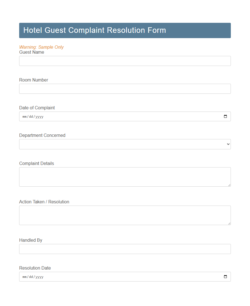Expand the Department Concerned selection list
Image resolution: width=250 pixels, height=306 pixels.
pyautogui.click(x=125, y=144)
